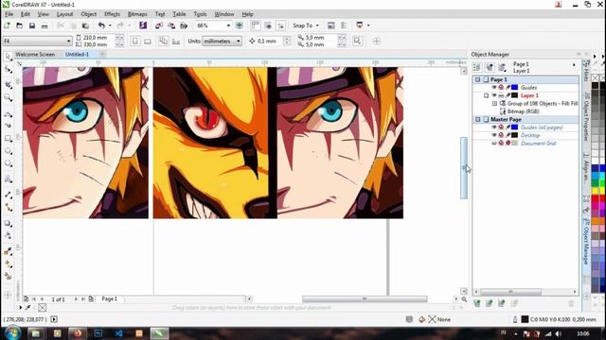606x340 pixels.
Task: Click the Publish to PDF icon
Action: (x=184, y=25)
